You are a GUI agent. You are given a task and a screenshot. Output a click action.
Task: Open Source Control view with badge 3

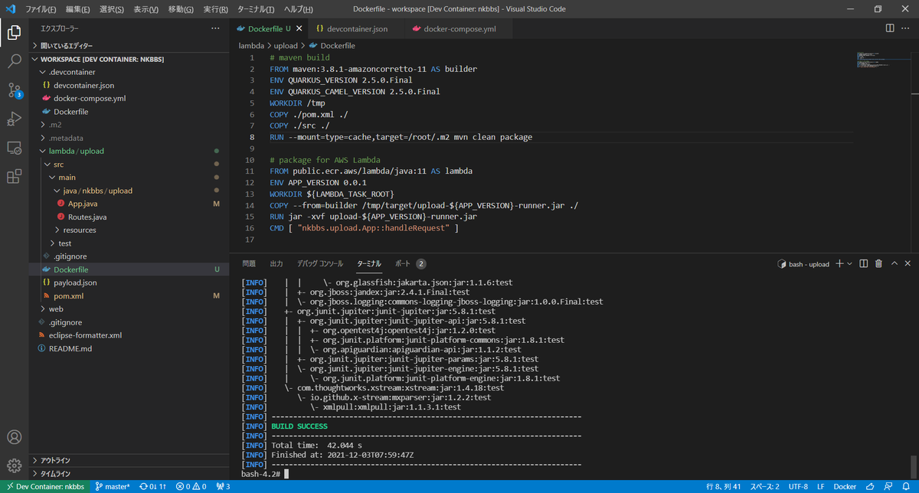click(14, 90)
